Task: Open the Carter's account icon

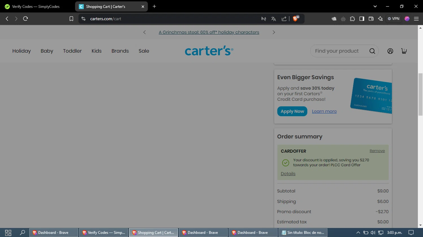Action: 390,51
